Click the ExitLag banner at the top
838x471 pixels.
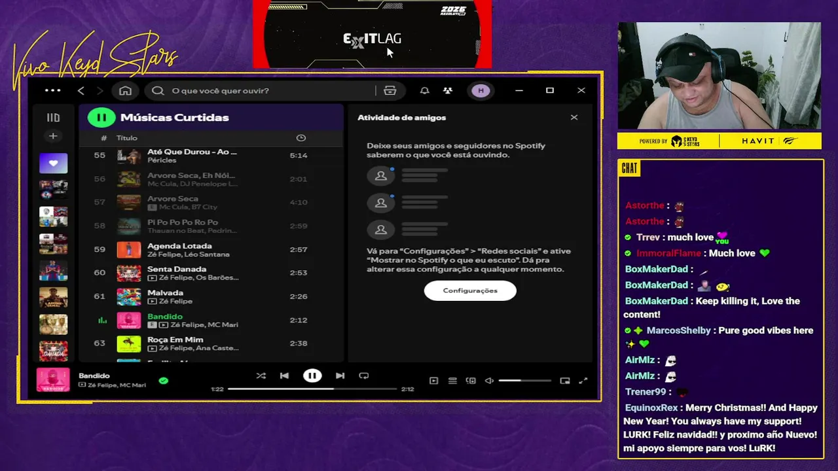coord(372,34)
